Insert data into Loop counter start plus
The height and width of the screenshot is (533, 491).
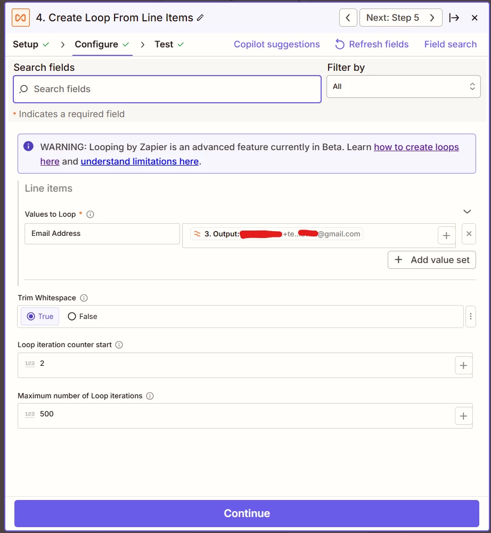click(x=463, y=365)
